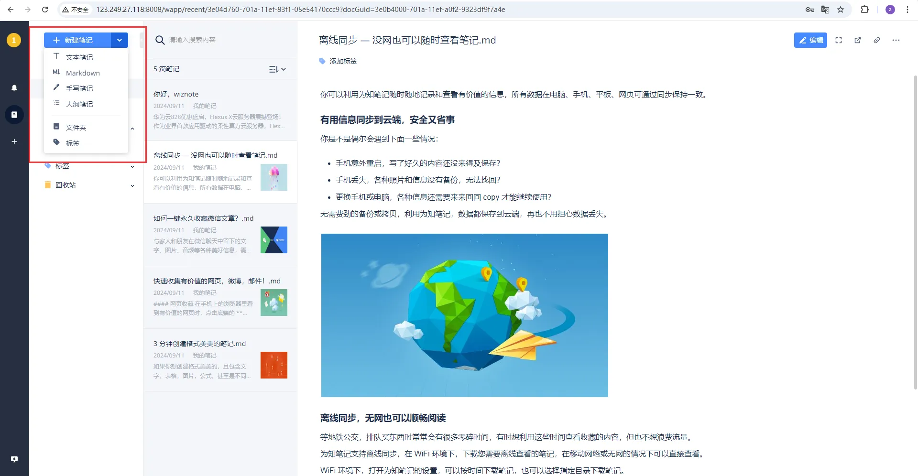918x476 pixels.
Task: Copy note link with the chain icon
Action: [877, 40]
